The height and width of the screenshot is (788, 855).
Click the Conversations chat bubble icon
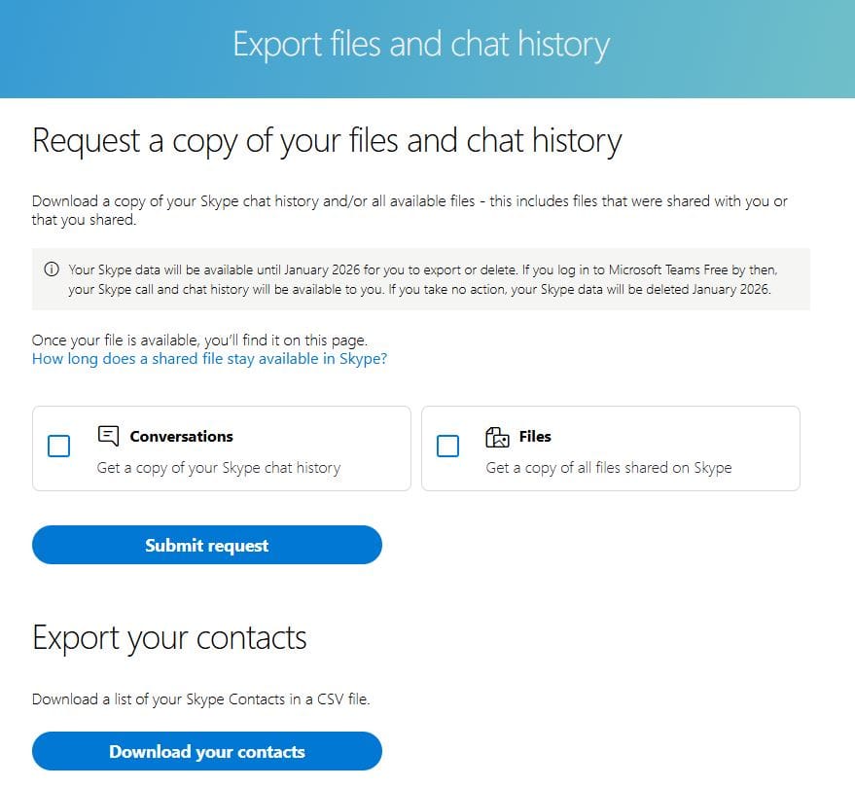click(x=108, y=436)
